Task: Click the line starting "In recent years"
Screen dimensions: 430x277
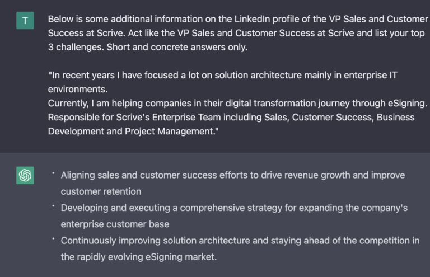Action: click(x=222, y=75)
